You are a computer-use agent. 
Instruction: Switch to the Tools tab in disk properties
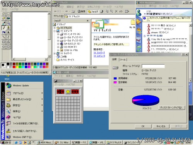coord(123,60)
